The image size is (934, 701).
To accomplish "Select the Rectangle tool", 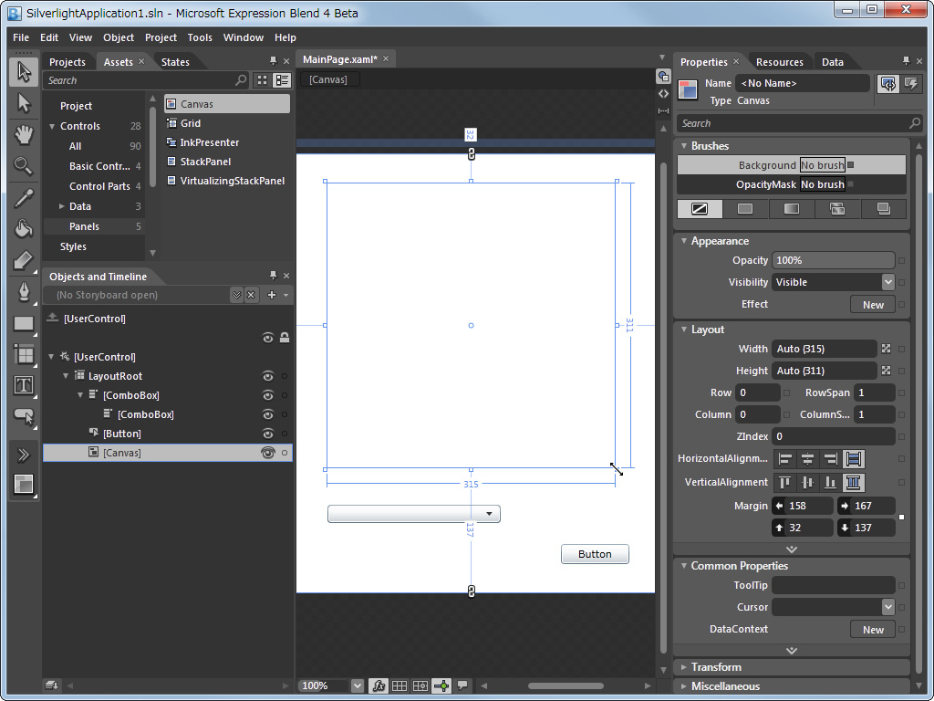I will 24,324.
